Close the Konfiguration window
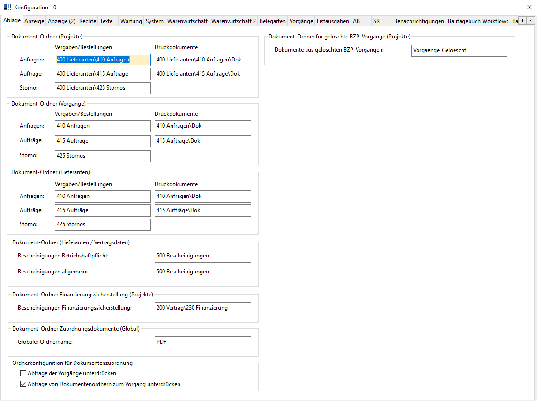The height and width of the screenshot is (401, 537). pyautogui.click(x=529, y=7)
